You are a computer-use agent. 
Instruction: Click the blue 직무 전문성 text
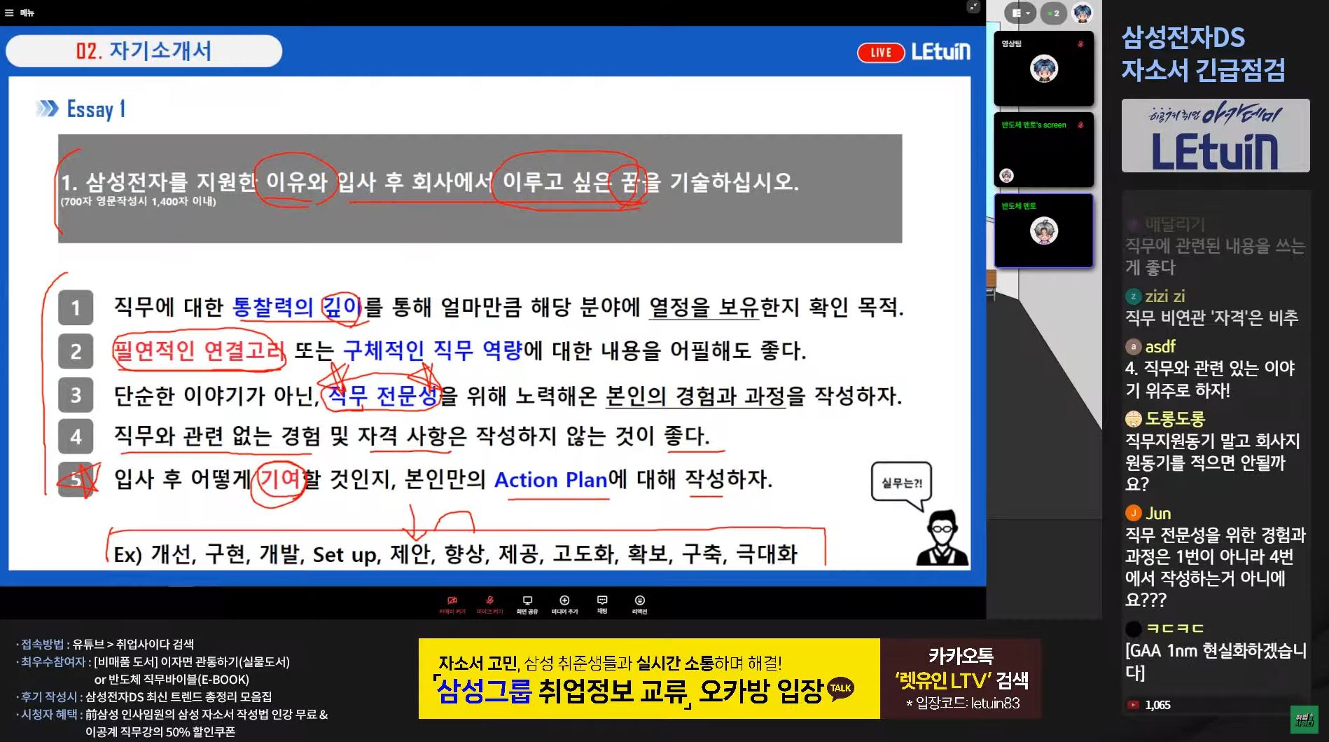coord(382,396)
